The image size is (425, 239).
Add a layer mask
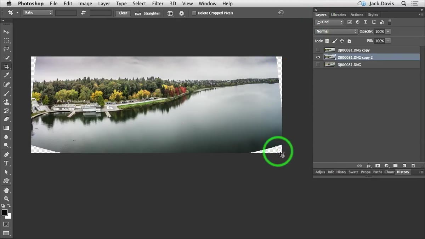coord(378,165)
